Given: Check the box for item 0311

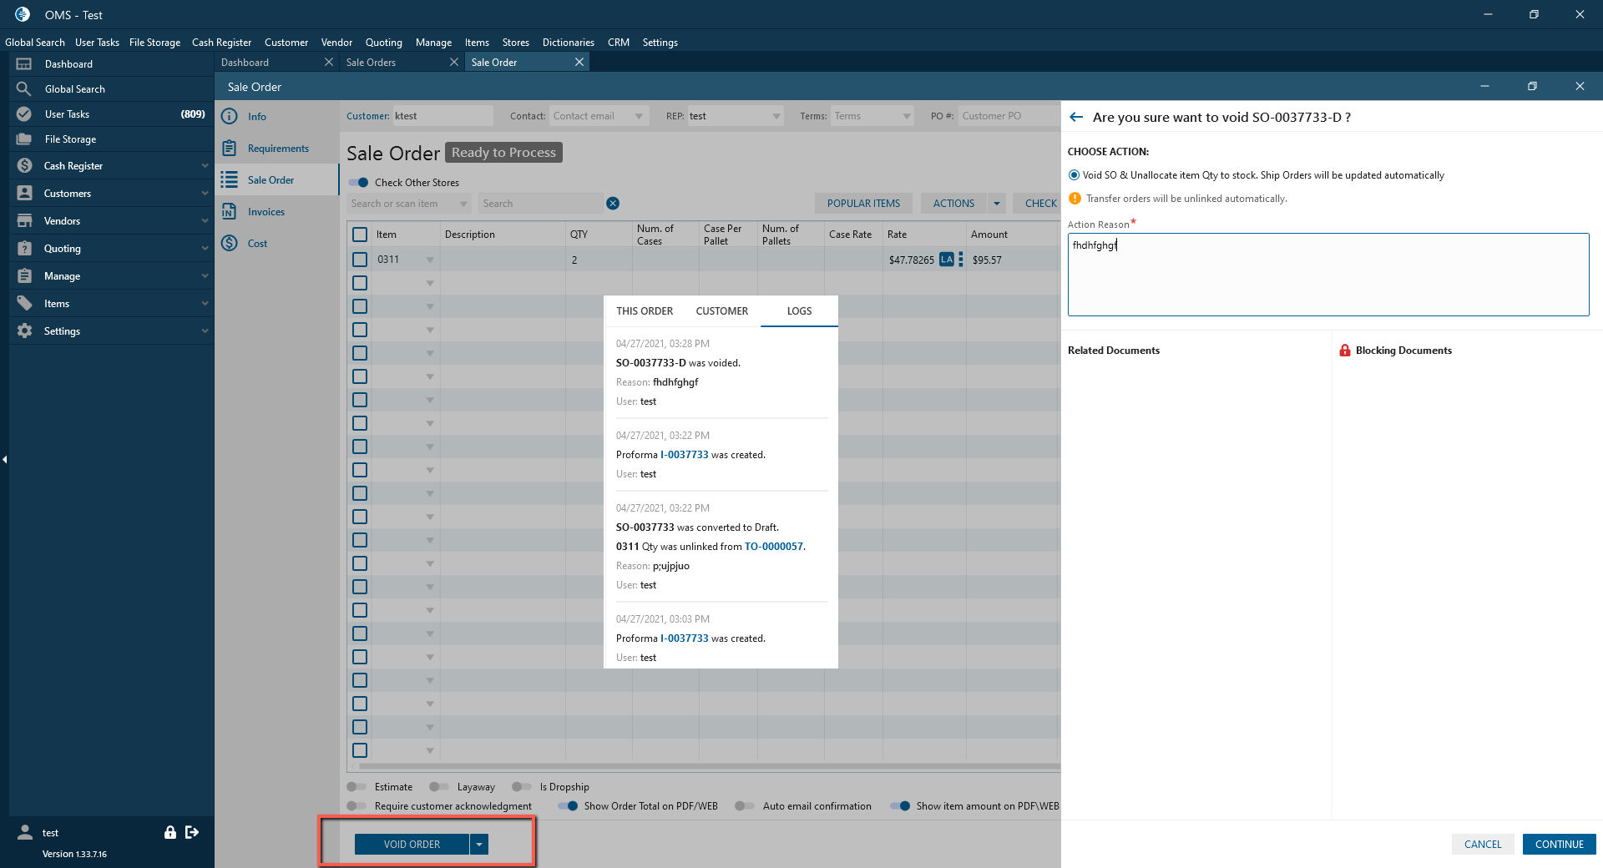Looking at the screenshot, I should [x=360, y=260].
